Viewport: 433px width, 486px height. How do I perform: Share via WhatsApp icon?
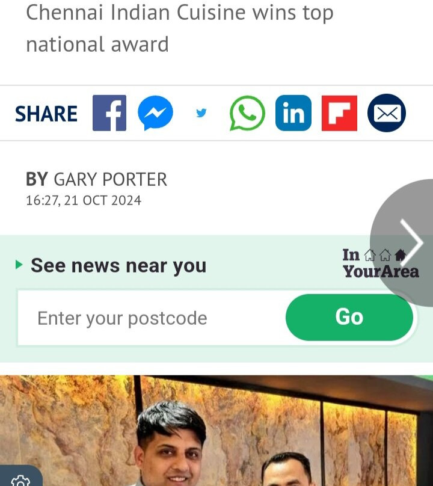click(247, 113)
